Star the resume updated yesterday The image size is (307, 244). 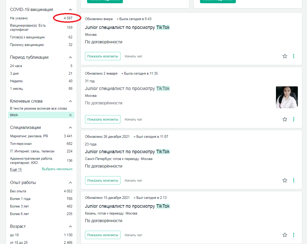coord(285,56)
